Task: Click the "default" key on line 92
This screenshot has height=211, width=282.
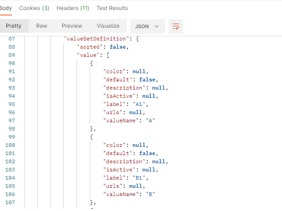Action: tap(118, 80)
